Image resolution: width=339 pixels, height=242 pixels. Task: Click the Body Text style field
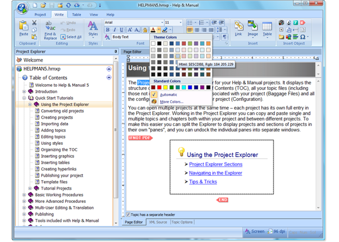(x=130, y=37)
